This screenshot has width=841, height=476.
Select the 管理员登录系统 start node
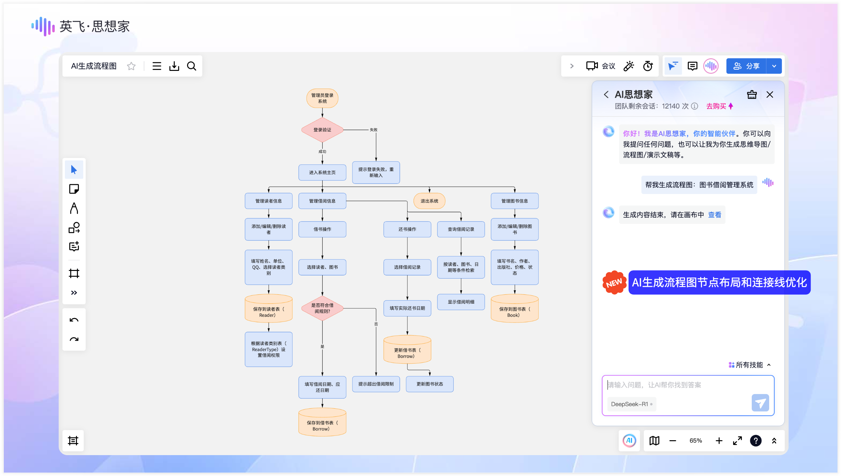322,98
